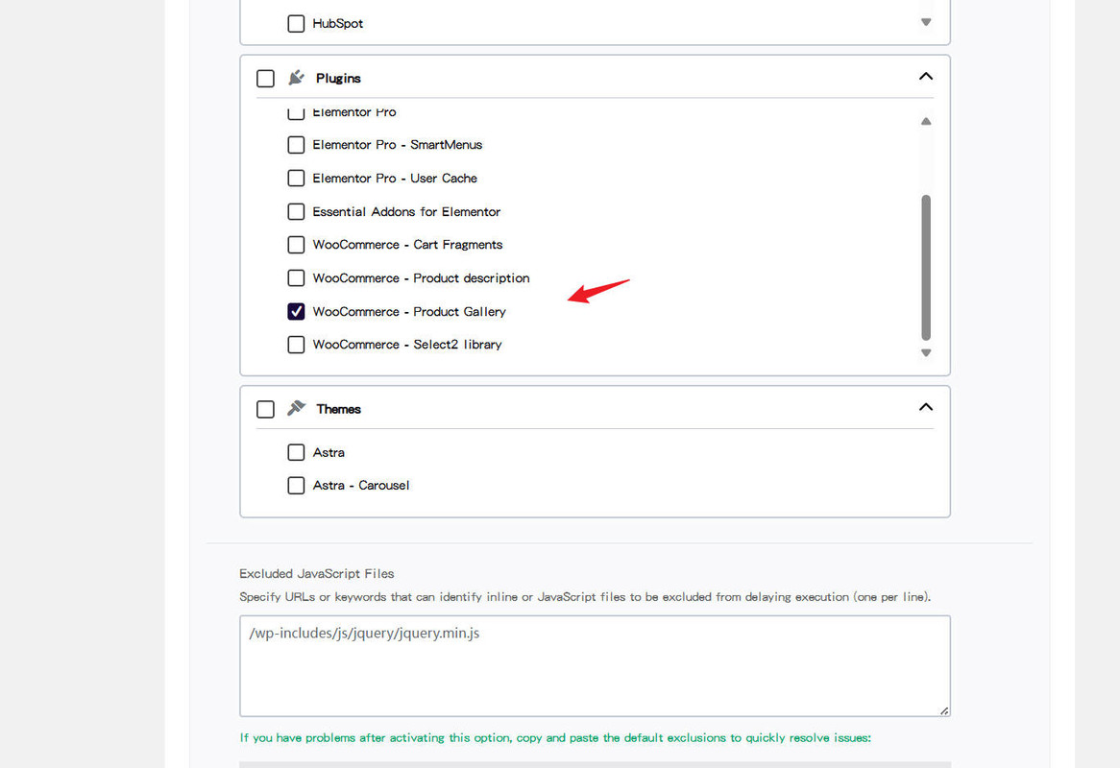The height and width of the screenshot is (768, 1120).
Task: Select all Plugins with the header checkbox
Action: tap(265, 79)
